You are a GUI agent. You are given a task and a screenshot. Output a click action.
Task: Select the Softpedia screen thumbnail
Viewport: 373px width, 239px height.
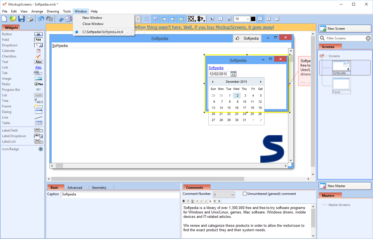[341, 68]
